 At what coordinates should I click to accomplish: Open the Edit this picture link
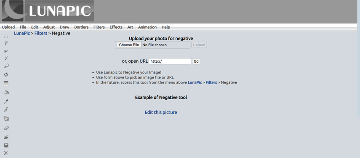pos(161,113)
